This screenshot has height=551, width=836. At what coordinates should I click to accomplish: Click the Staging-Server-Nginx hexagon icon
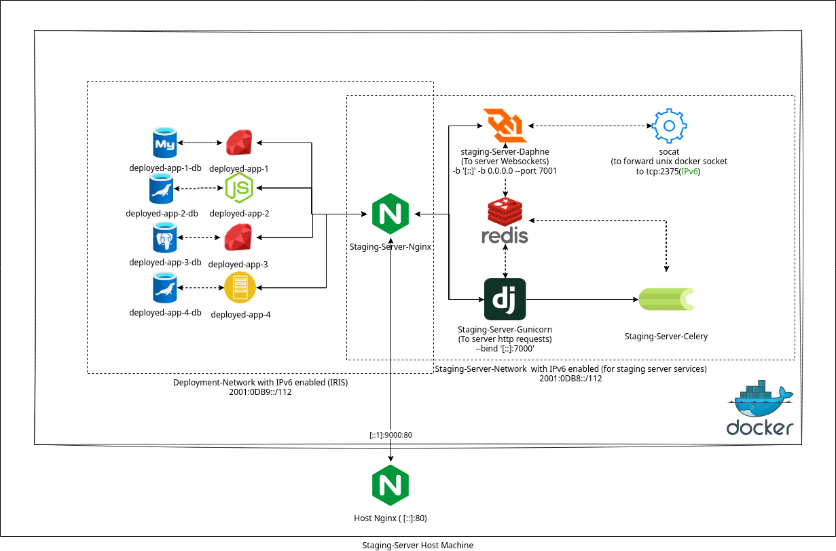point(390,214)
